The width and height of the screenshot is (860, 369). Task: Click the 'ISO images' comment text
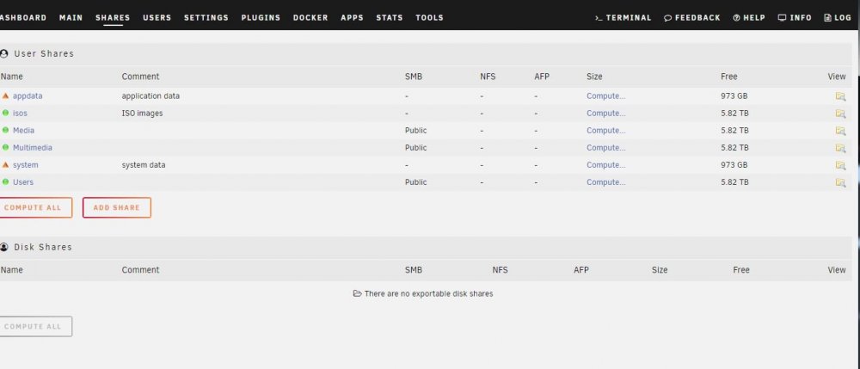142,113
